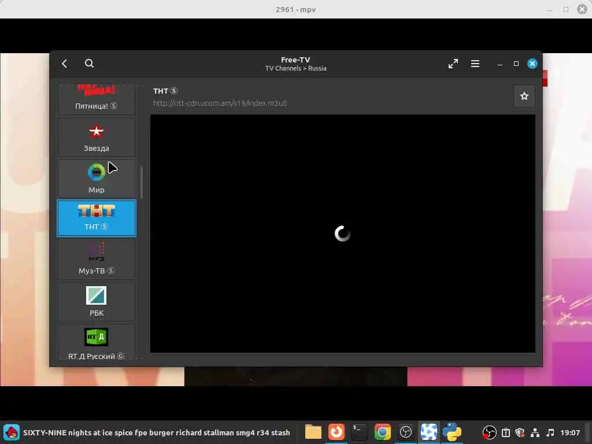The width and height of the screenshot is (592, 444).
Task: Open the OBS tray icon with red dot
Action: (x=489, y=432)
